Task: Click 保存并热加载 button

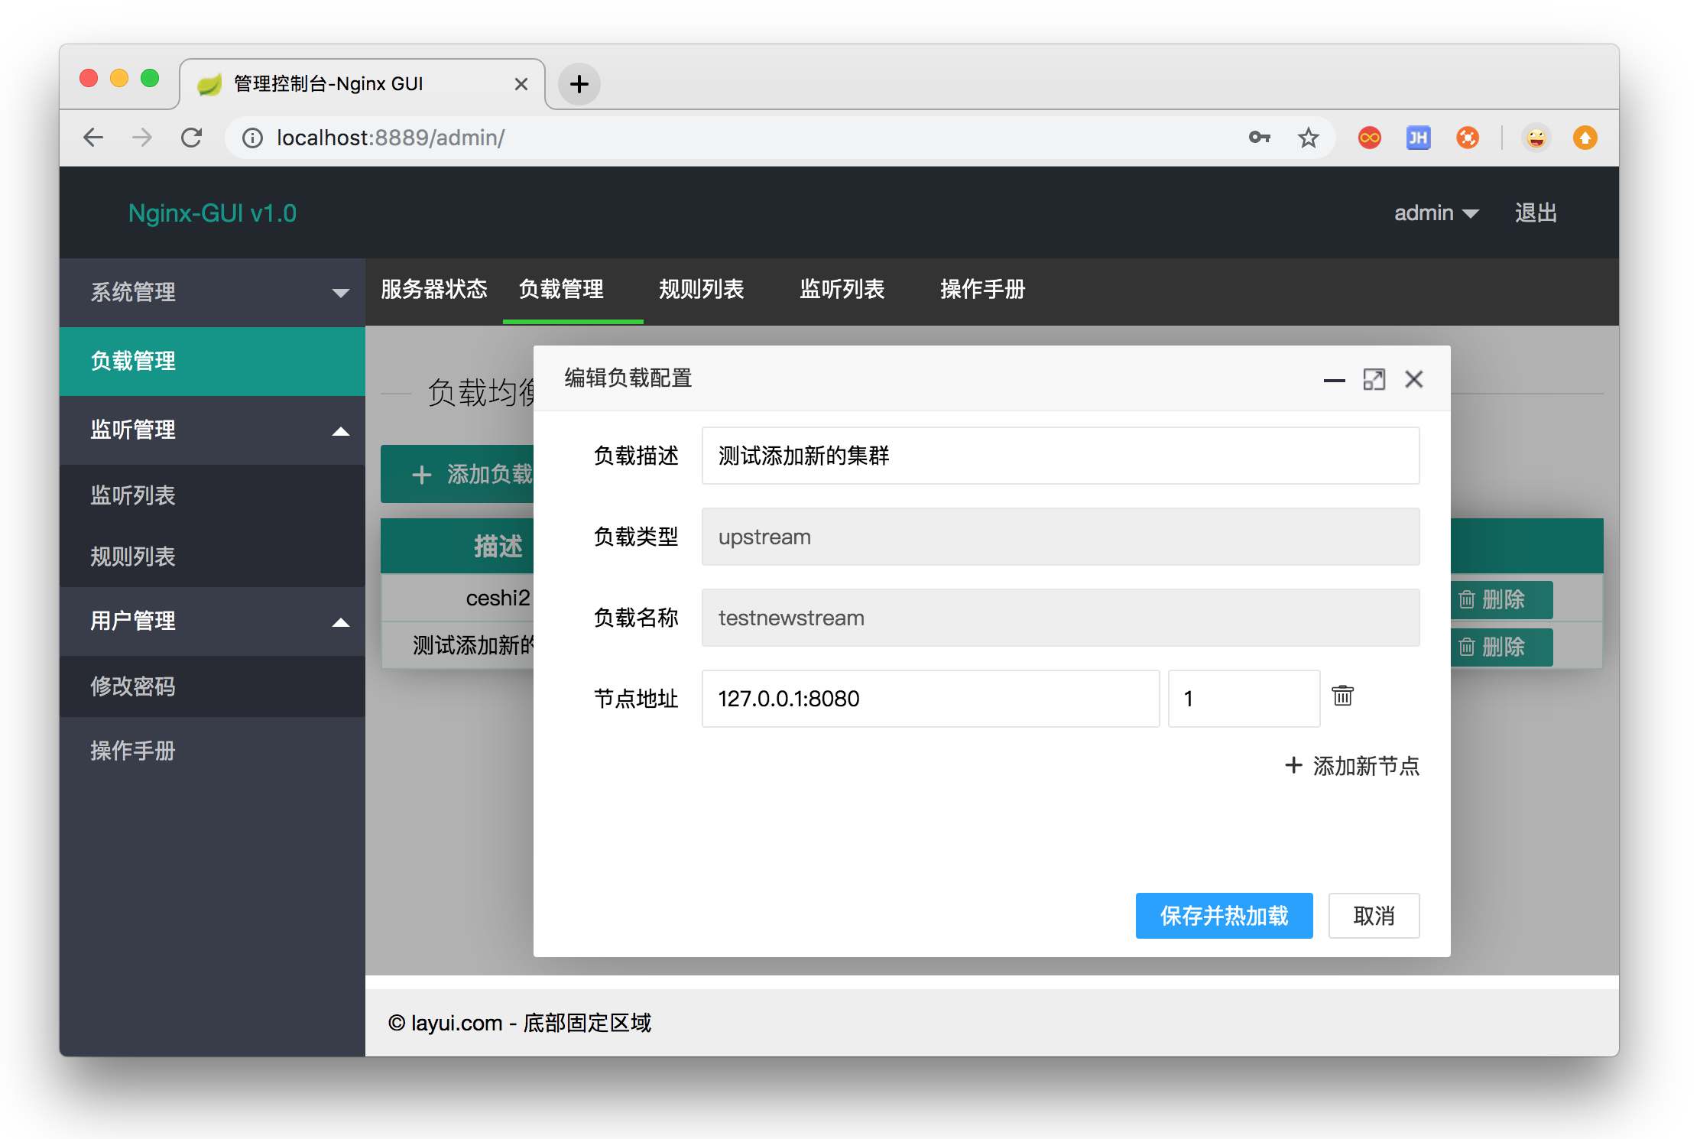Action: pos(1223,915)
